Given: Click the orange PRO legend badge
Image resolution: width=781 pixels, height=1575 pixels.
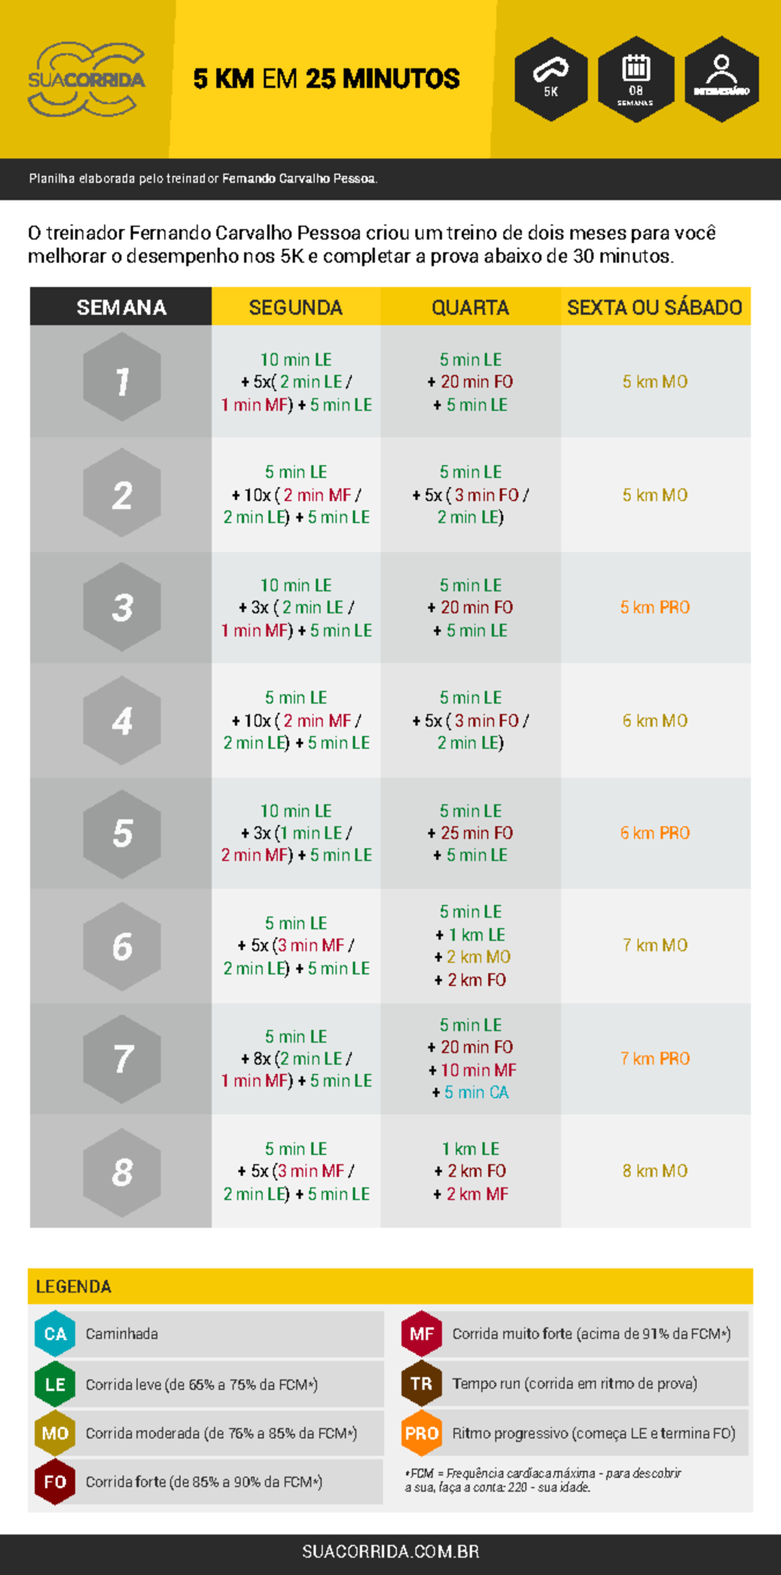Looking at the screenshot, I should [x=421, y=1433].
